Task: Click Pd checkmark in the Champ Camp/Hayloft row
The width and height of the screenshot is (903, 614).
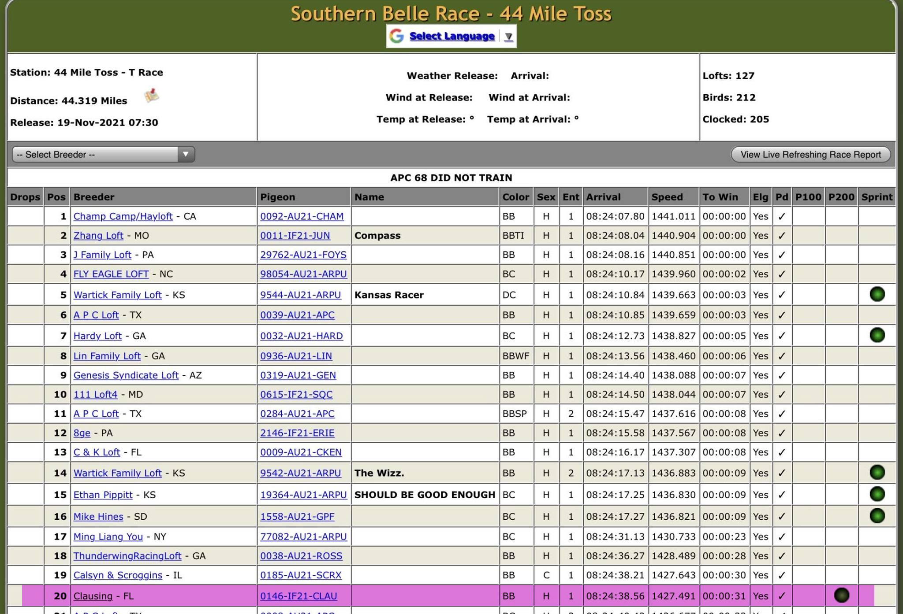Action: tap(782, 216)
